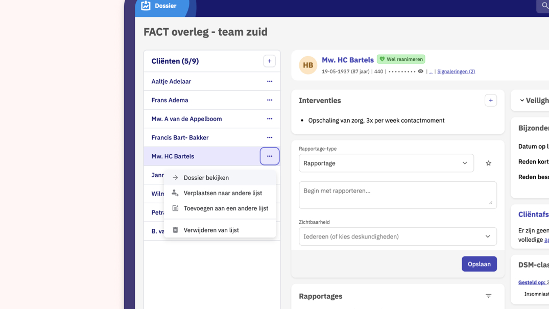Image resolution: width=549 pixels, height=309 pixels.
Task: Open the Rapportages filter icon
Action: tap(488, 296)
